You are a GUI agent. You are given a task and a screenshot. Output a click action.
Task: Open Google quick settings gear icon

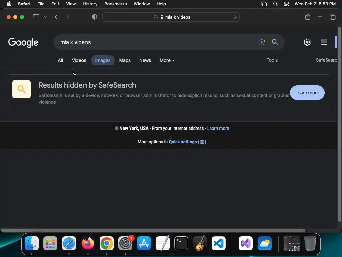(x=307, y=42)
